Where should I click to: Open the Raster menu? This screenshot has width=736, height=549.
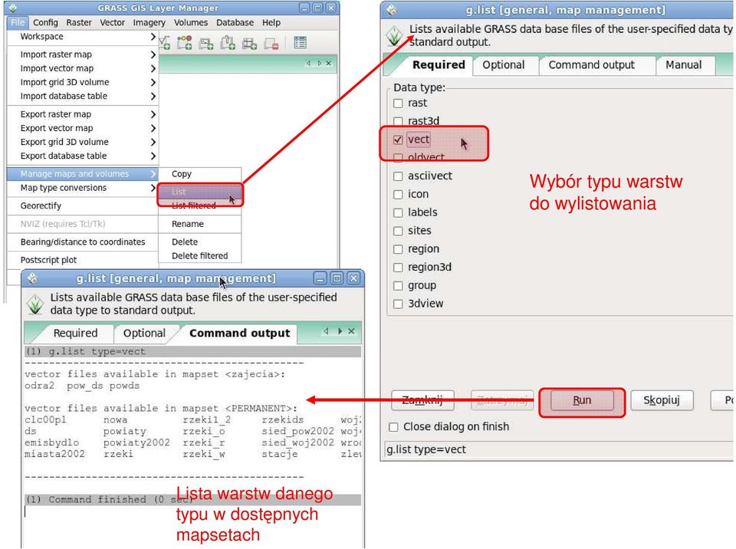(79, 22)
